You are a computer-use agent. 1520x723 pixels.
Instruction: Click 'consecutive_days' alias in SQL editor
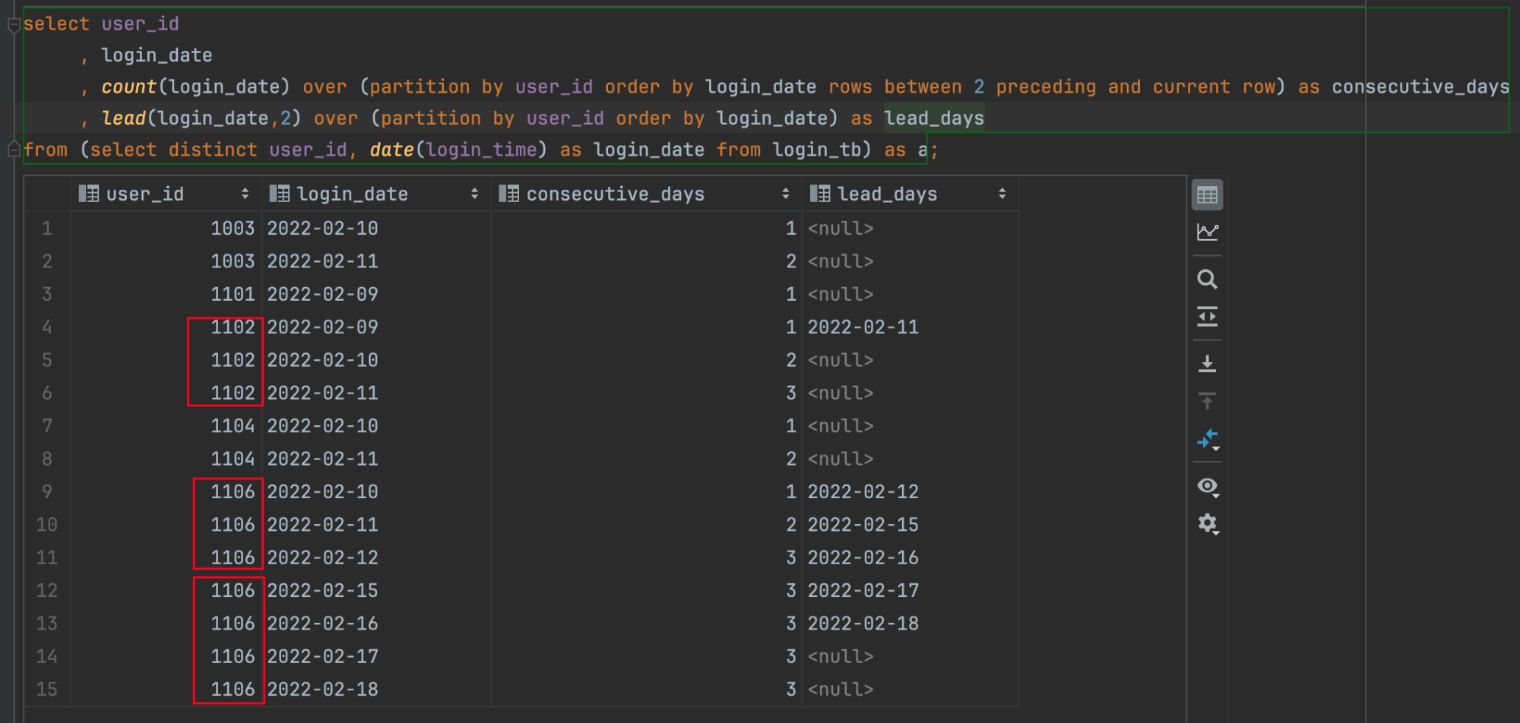(x=1420, y=87)
